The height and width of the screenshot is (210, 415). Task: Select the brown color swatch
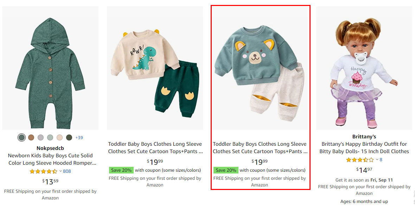31,137
